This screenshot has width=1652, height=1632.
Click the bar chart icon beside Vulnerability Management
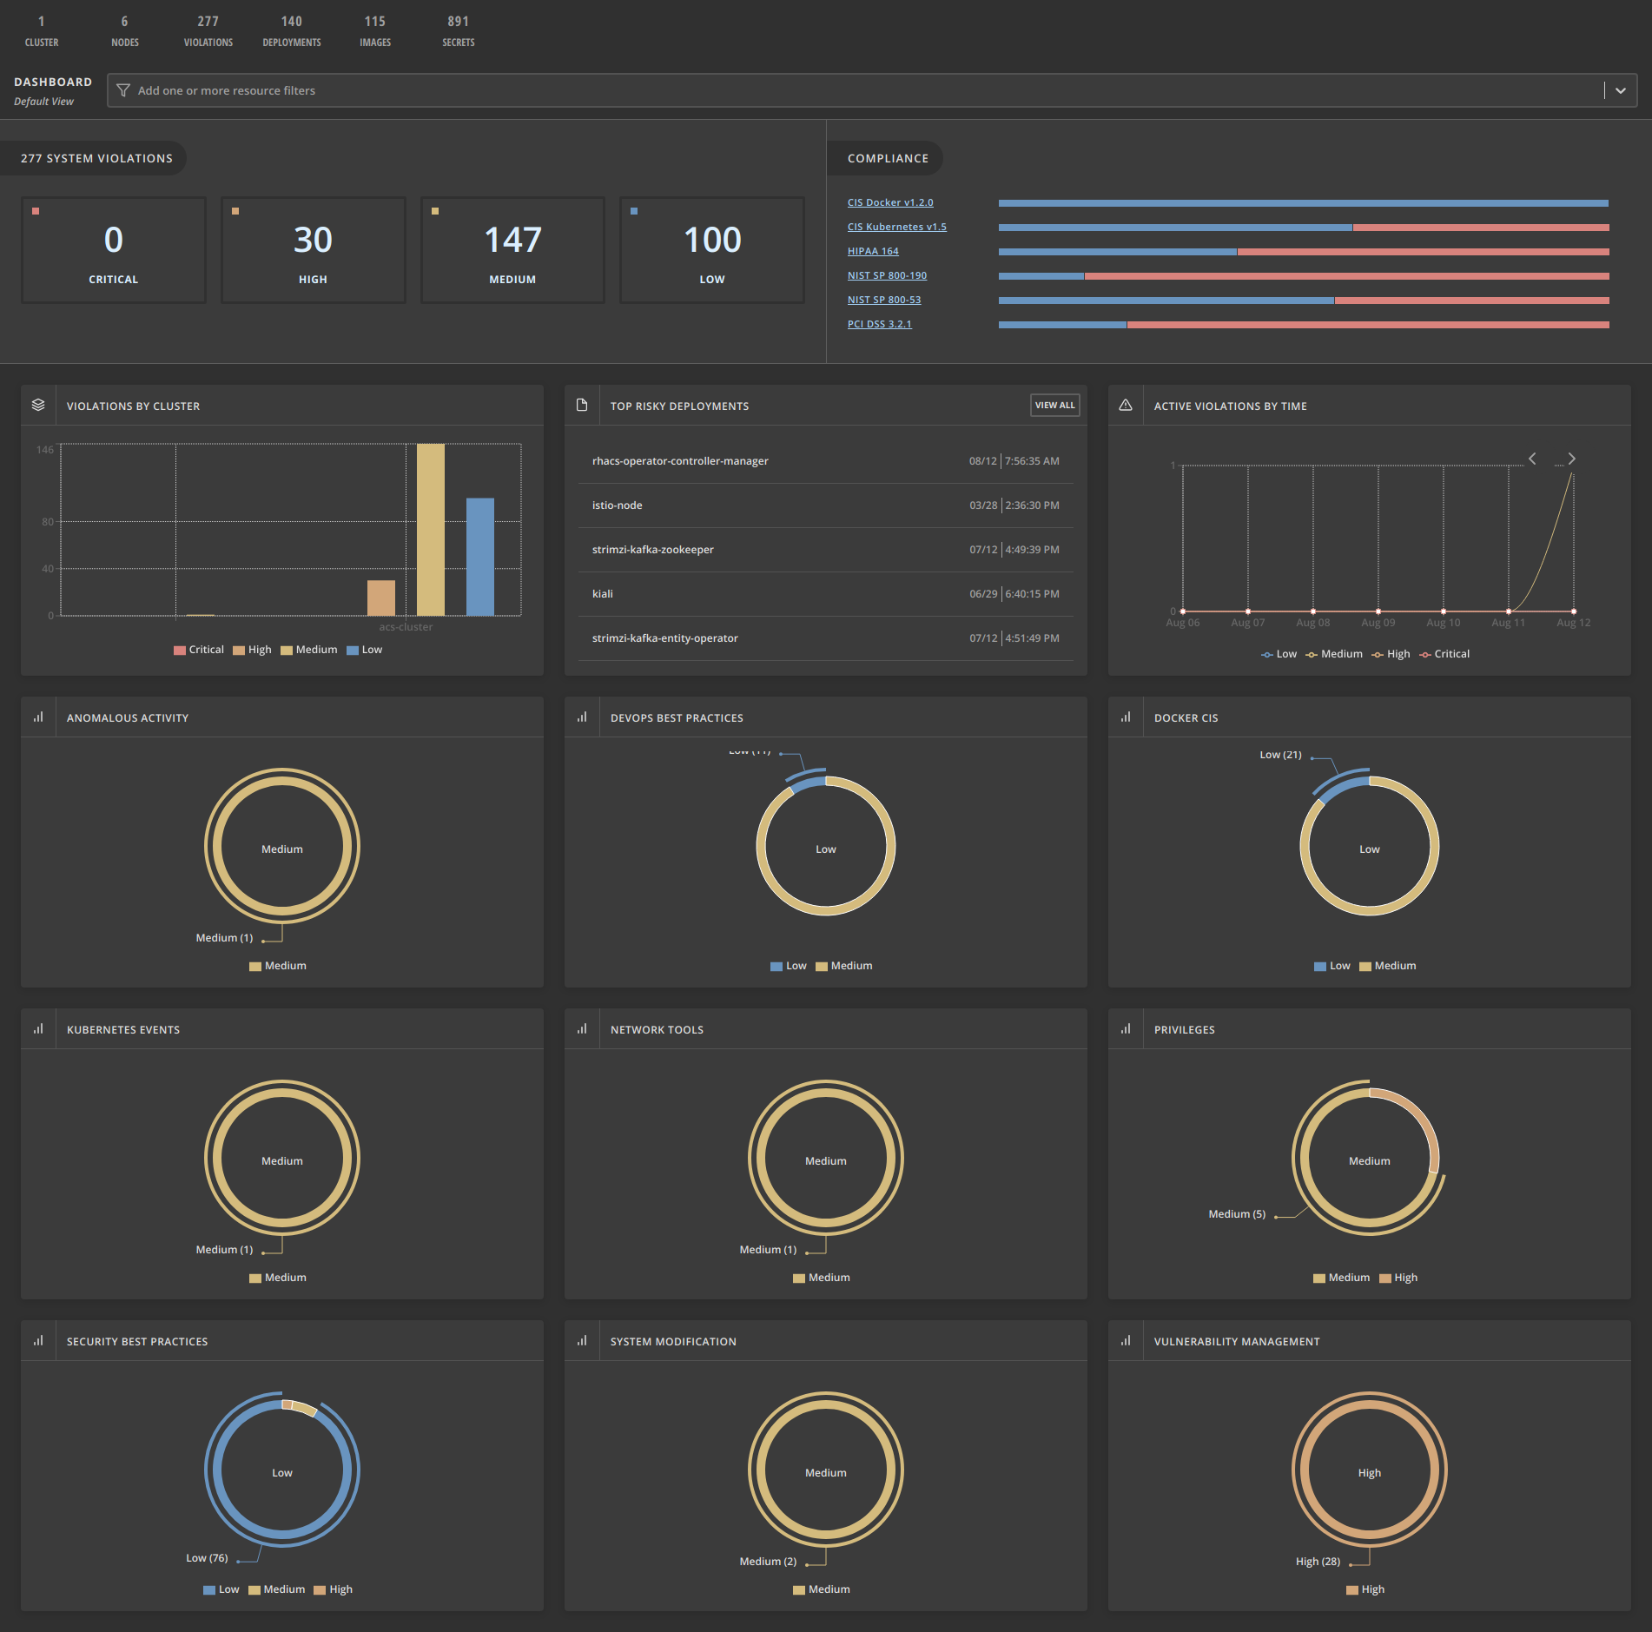point(1126,1341)
